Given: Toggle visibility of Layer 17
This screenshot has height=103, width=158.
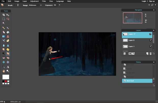Looking at the screenshot, I should [x=150, y=34].
